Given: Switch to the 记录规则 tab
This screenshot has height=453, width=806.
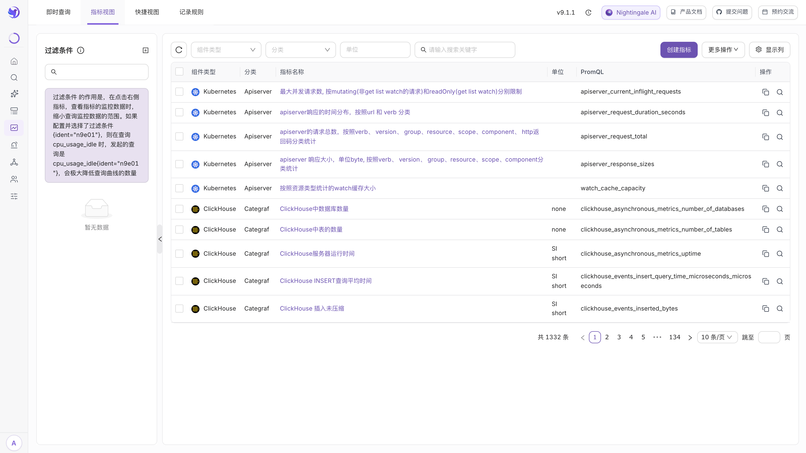Looking at the screenshot, I should (191, 12).
